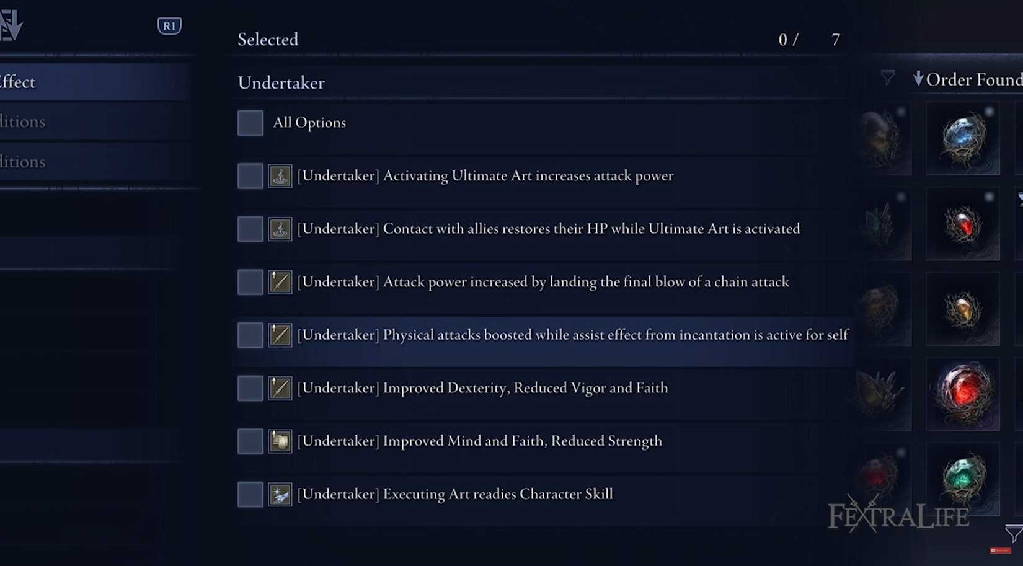Enable the All Options checkbox

pyautogui.click(x=250, y=123)
